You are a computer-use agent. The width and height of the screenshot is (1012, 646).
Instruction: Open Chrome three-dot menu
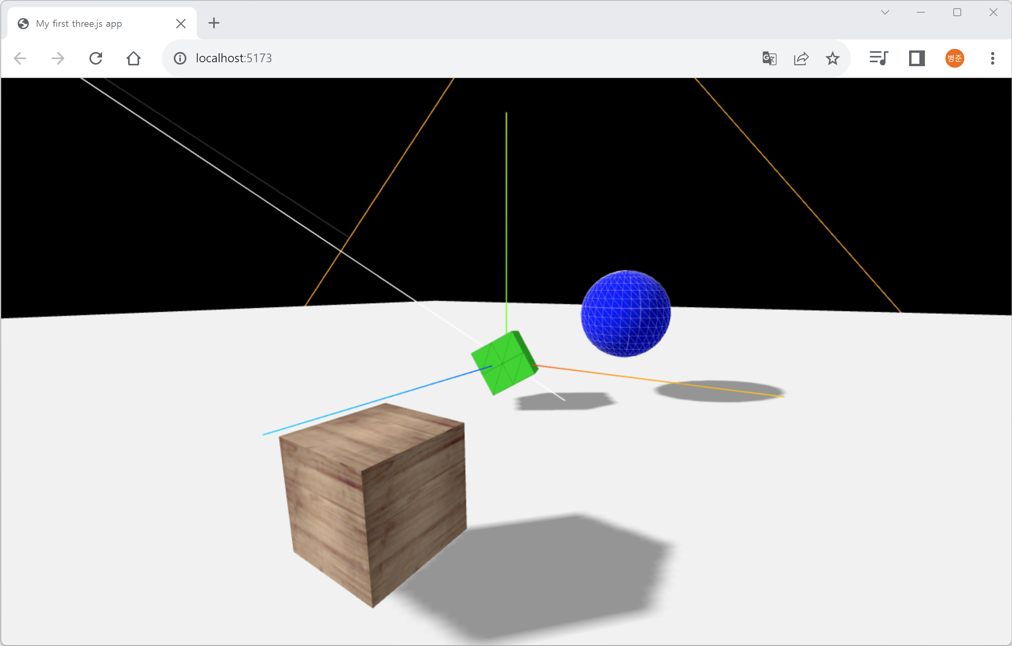pyautogui.click(x=993, y=58)
